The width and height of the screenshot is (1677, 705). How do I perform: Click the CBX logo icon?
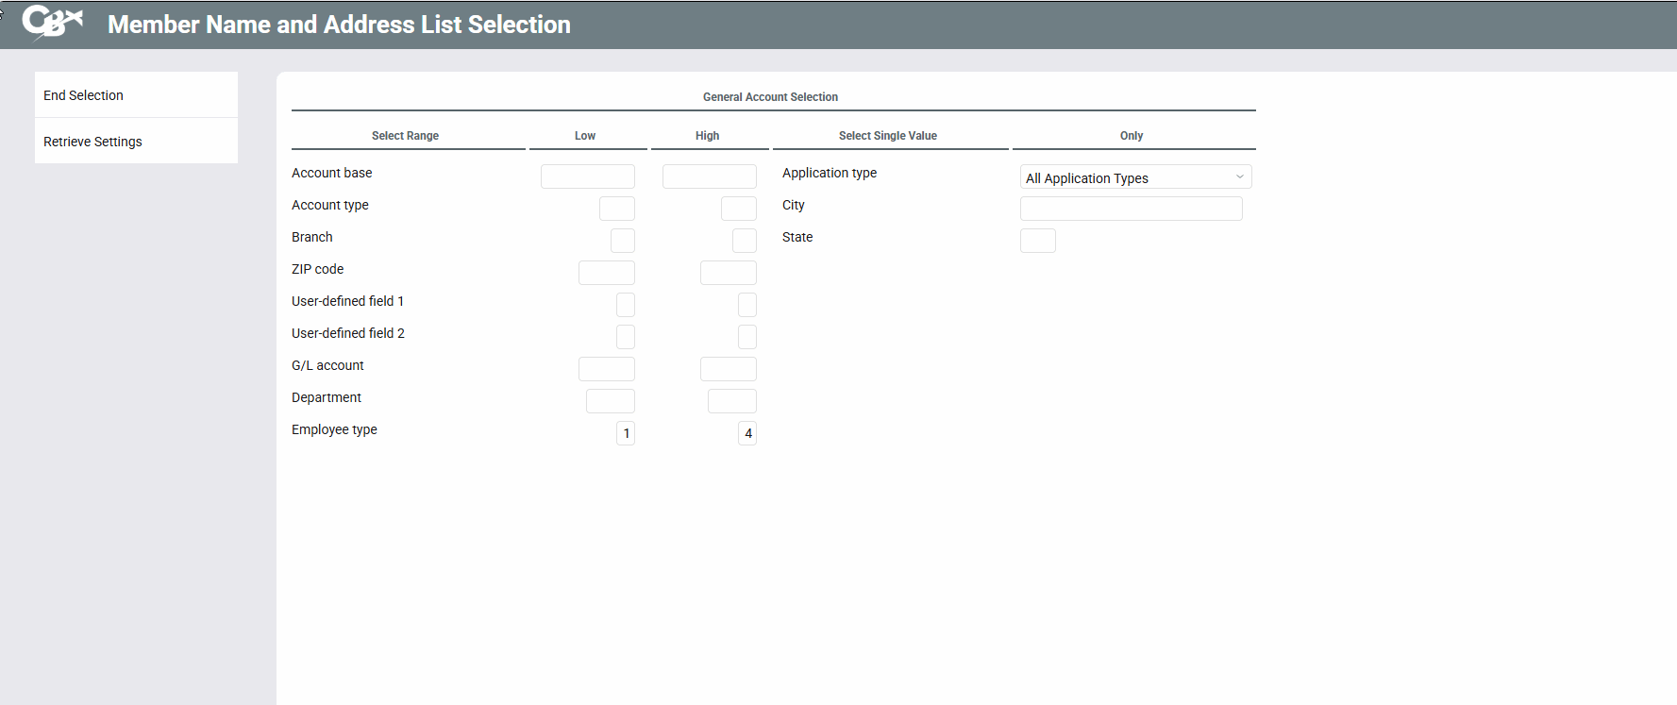(x=52, y=22)
